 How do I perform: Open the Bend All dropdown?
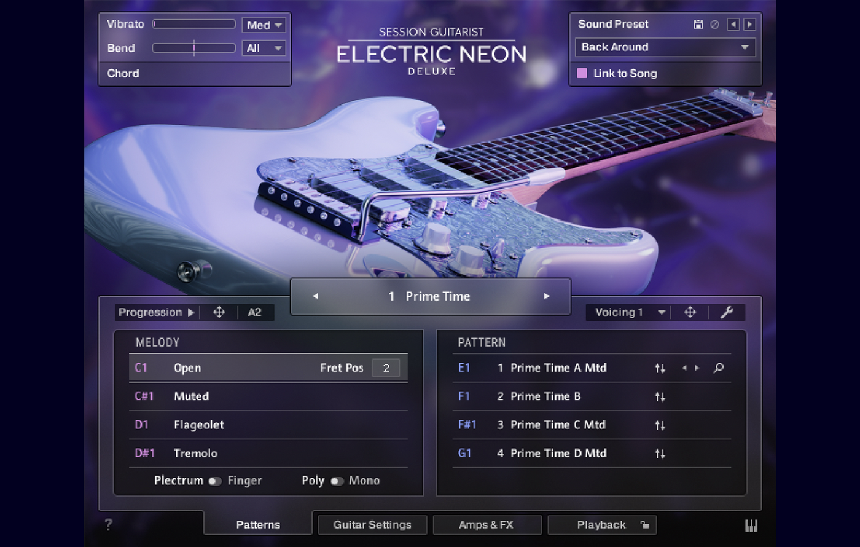264,48
